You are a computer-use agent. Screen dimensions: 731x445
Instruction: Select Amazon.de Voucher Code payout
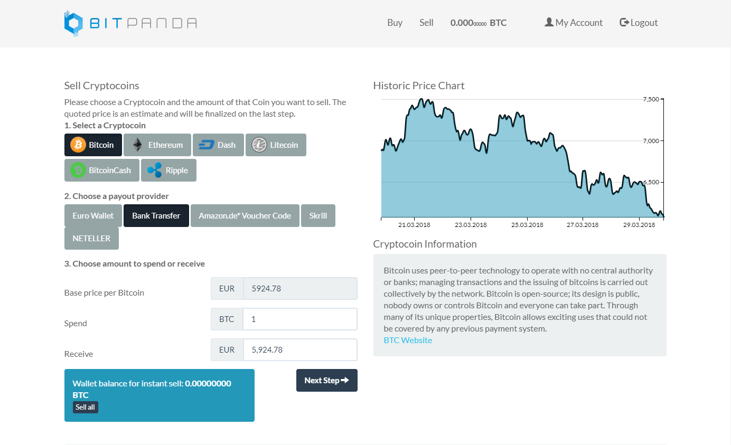coord(245,216)
